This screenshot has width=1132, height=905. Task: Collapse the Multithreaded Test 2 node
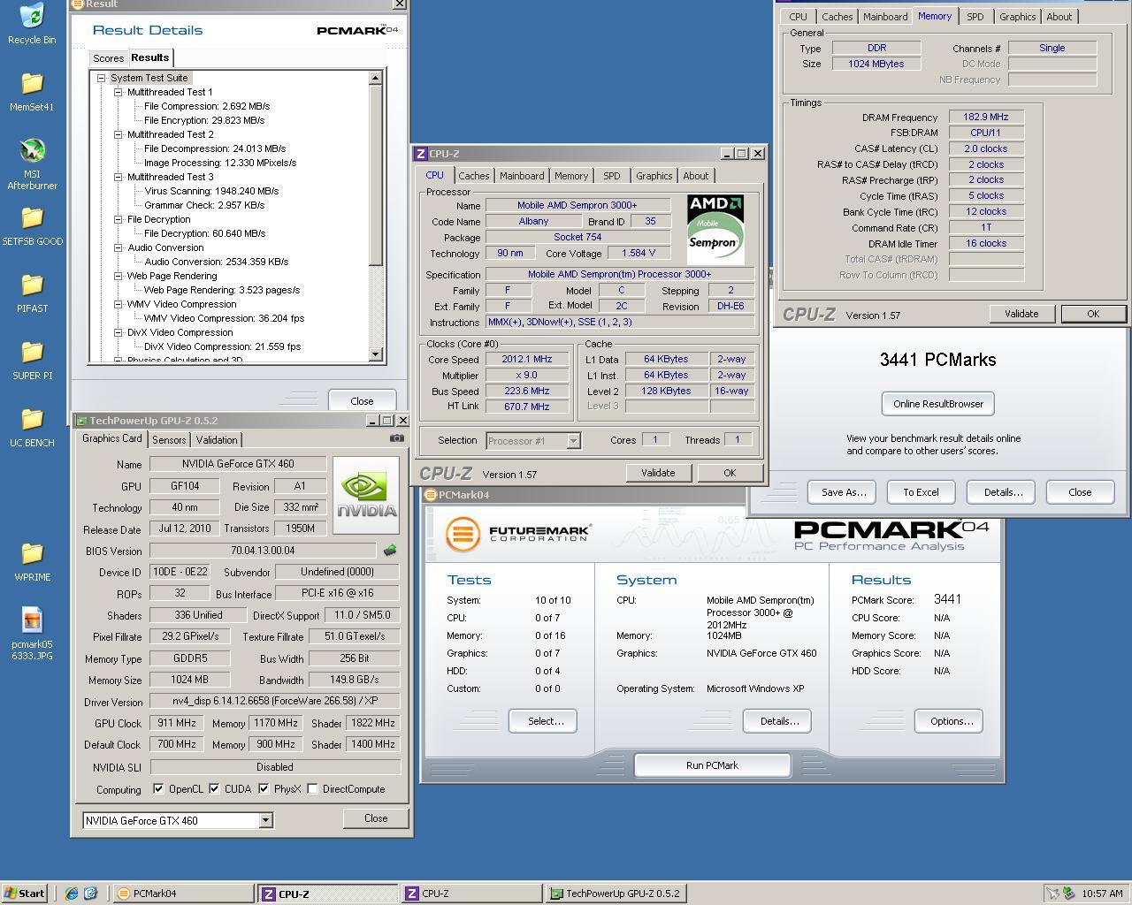coord(118,134)
